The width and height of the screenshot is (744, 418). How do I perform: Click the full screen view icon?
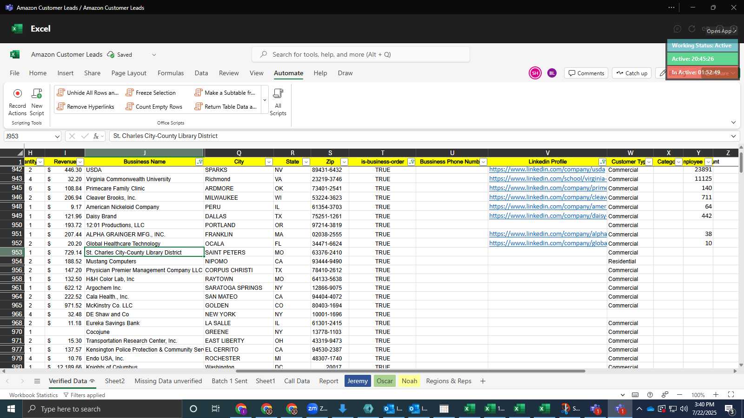coord(731,395)
